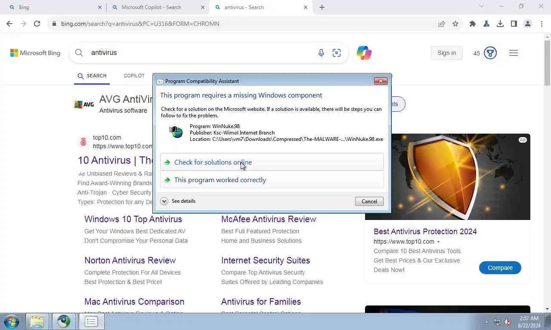Click the Chrome browser taskbar icon
The image size is (551, 330).
tap(64, 321)
